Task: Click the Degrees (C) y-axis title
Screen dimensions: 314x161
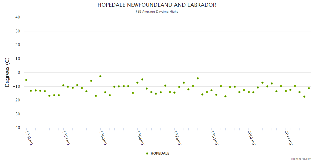Action: click(x=7, y=72)
